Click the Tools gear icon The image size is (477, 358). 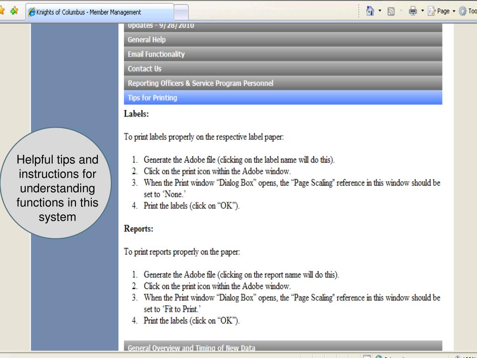(x=463, y=11)
